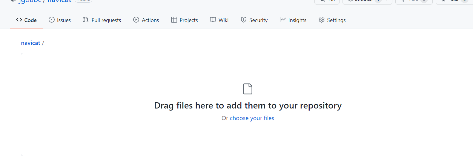
Task: Open the Code tab
Action: click(26, 20)
